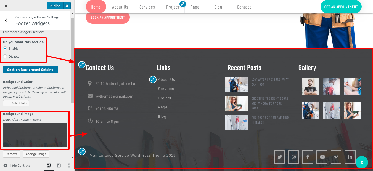Click the Hide Controls label

pos(20,165)
